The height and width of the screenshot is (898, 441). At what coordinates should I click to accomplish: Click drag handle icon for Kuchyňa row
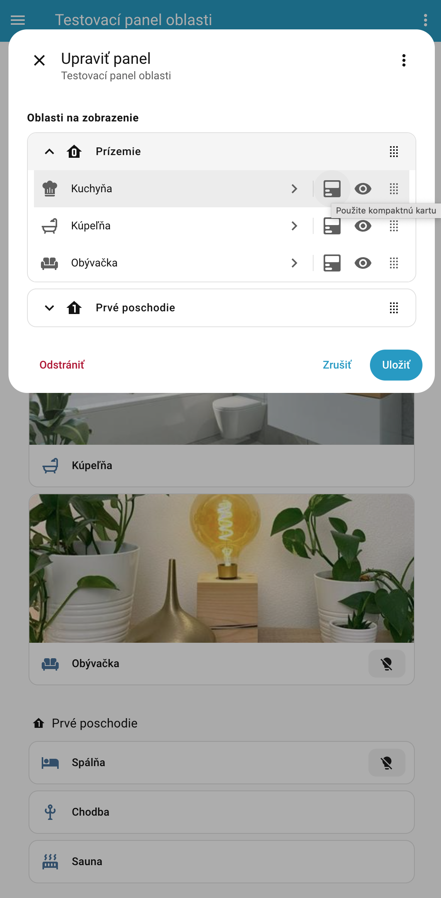pos(394,189)
